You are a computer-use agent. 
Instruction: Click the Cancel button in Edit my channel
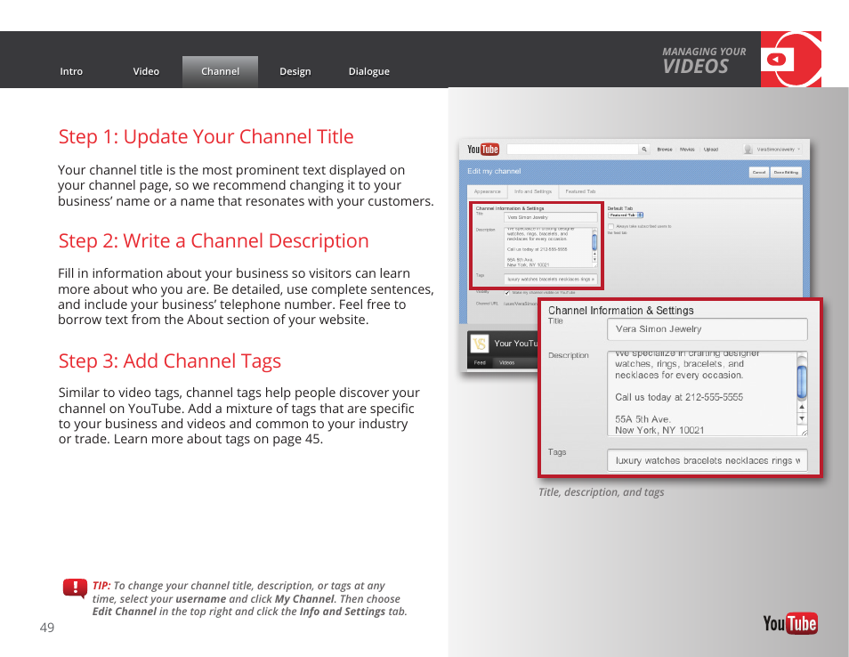[x=758, y=172]
